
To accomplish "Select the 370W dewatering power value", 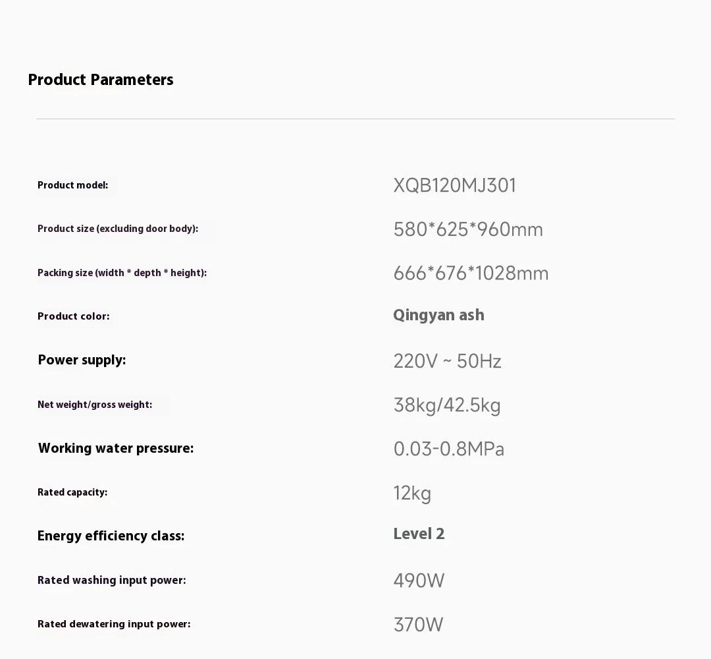I will point(418,625).
